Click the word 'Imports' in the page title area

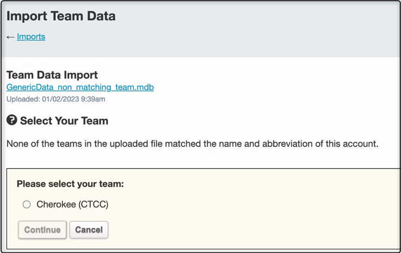[31, 37]
